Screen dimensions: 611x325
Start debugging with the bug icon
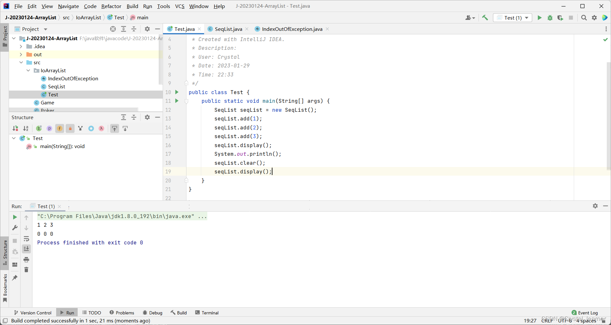tap(550, 18)
